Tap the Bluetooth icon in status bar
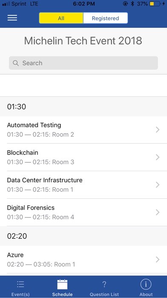Image resolution: width=167 pixels, height=298 pixels. pos(132,3)
